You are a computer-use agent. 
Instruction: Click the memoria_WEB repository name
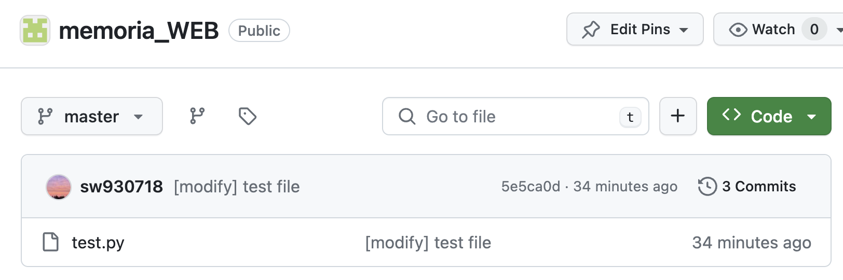[139, 31]
